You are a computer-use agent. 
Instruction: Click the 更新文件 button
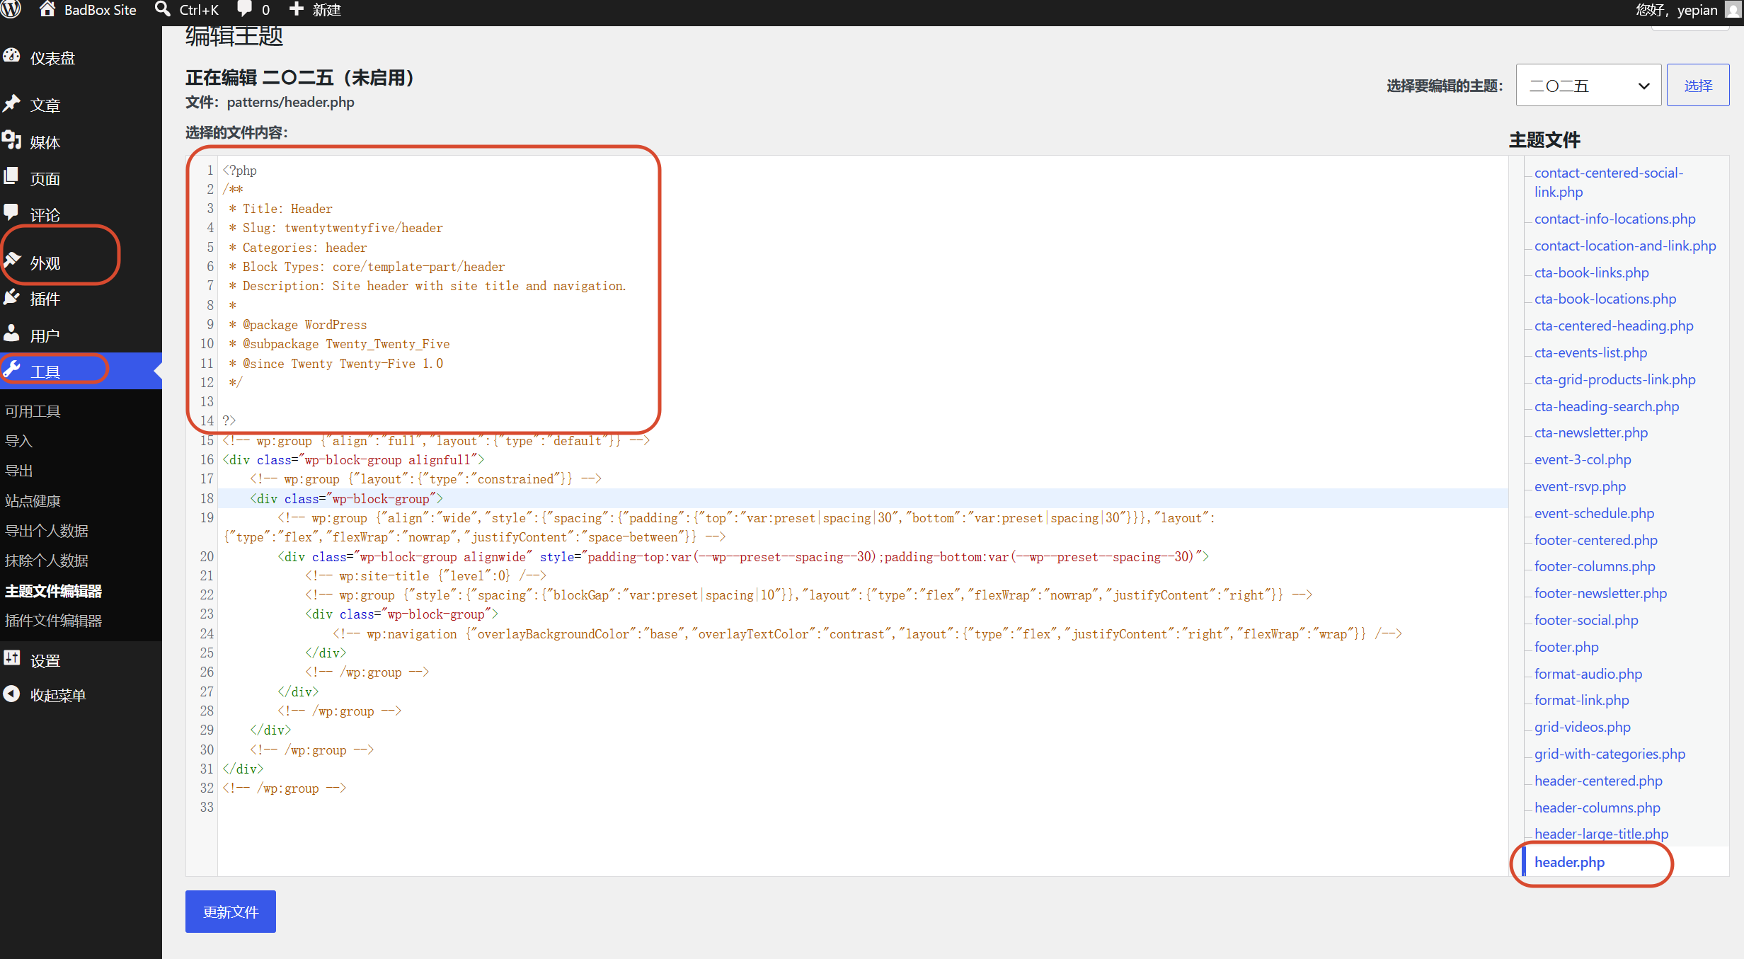point(231,912)
